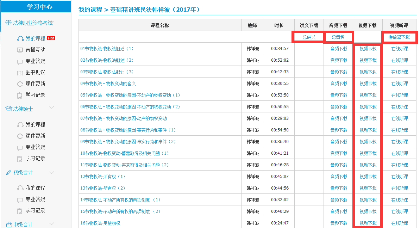The height and width of the screenshot is (228, 420).
Task: Click the play-screen icon next to 直播互动
Action: point(20,50)
